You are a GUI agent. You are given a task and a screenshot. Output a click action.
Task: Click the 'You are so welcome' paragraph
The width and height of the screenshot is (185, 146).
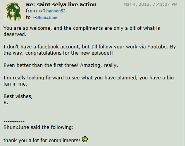pos(82,31)
